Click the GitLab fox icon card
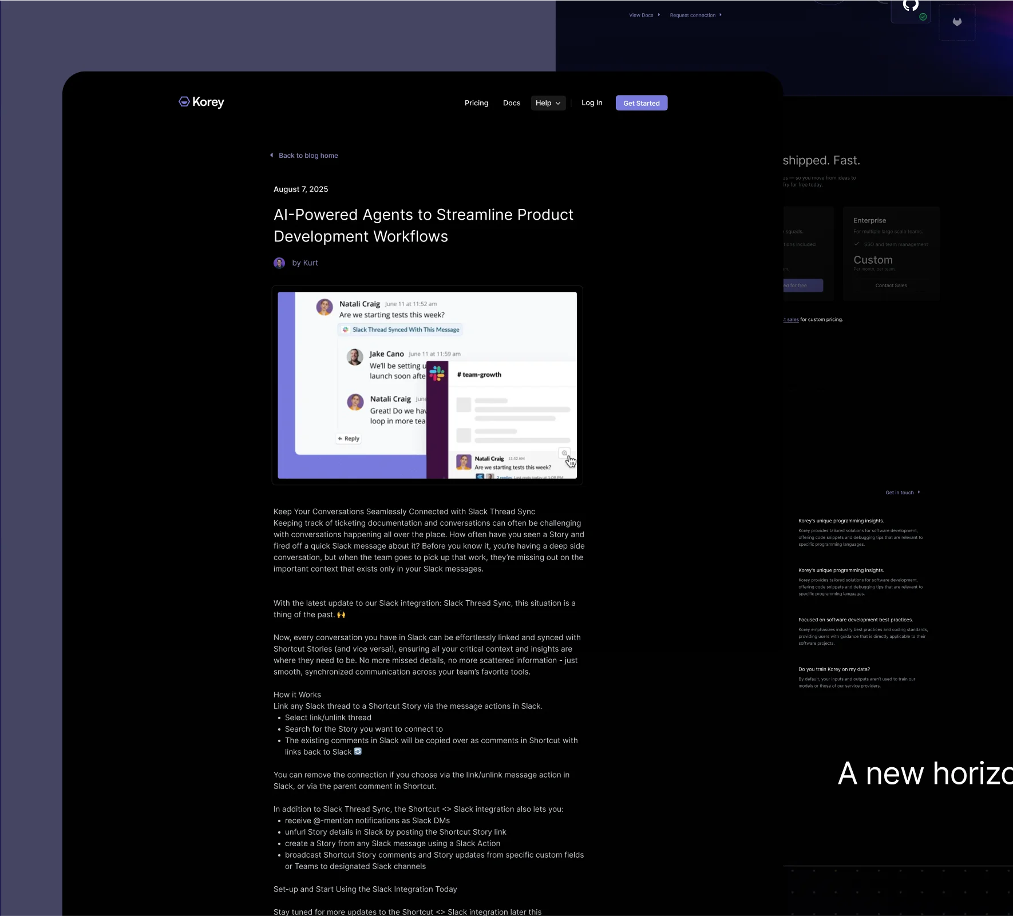Screen dimensions: 1013x916 click(957, 22)
